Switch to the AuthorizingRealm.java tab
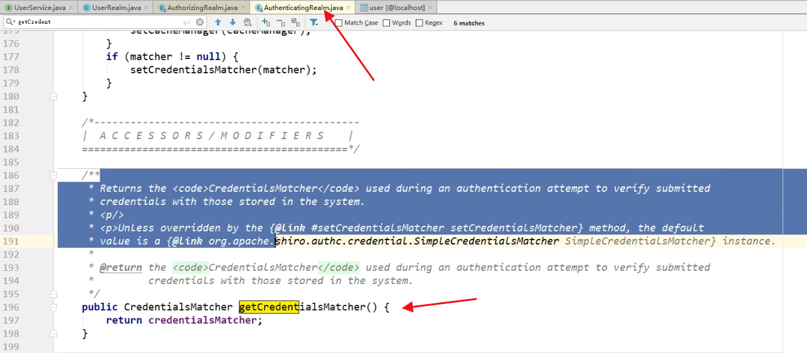807x353 pixels. (202, 8)
